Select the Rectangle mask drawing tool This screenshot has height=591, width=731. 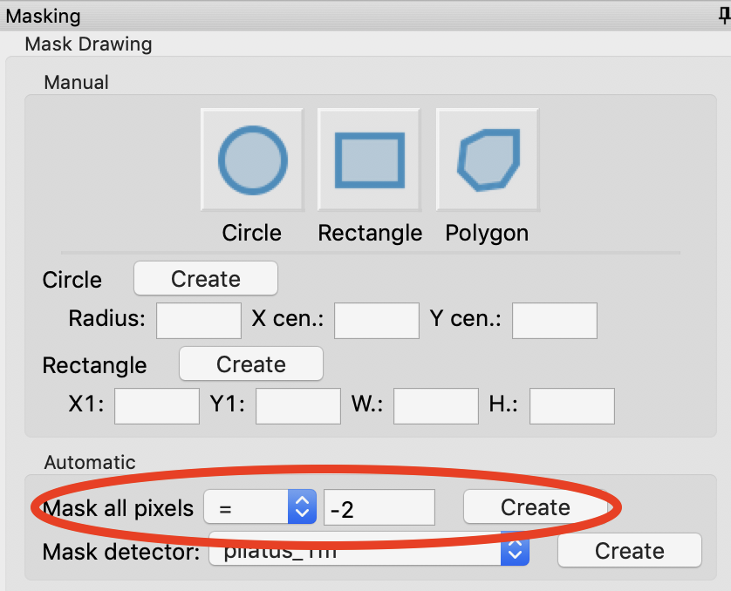click(370, 160)
